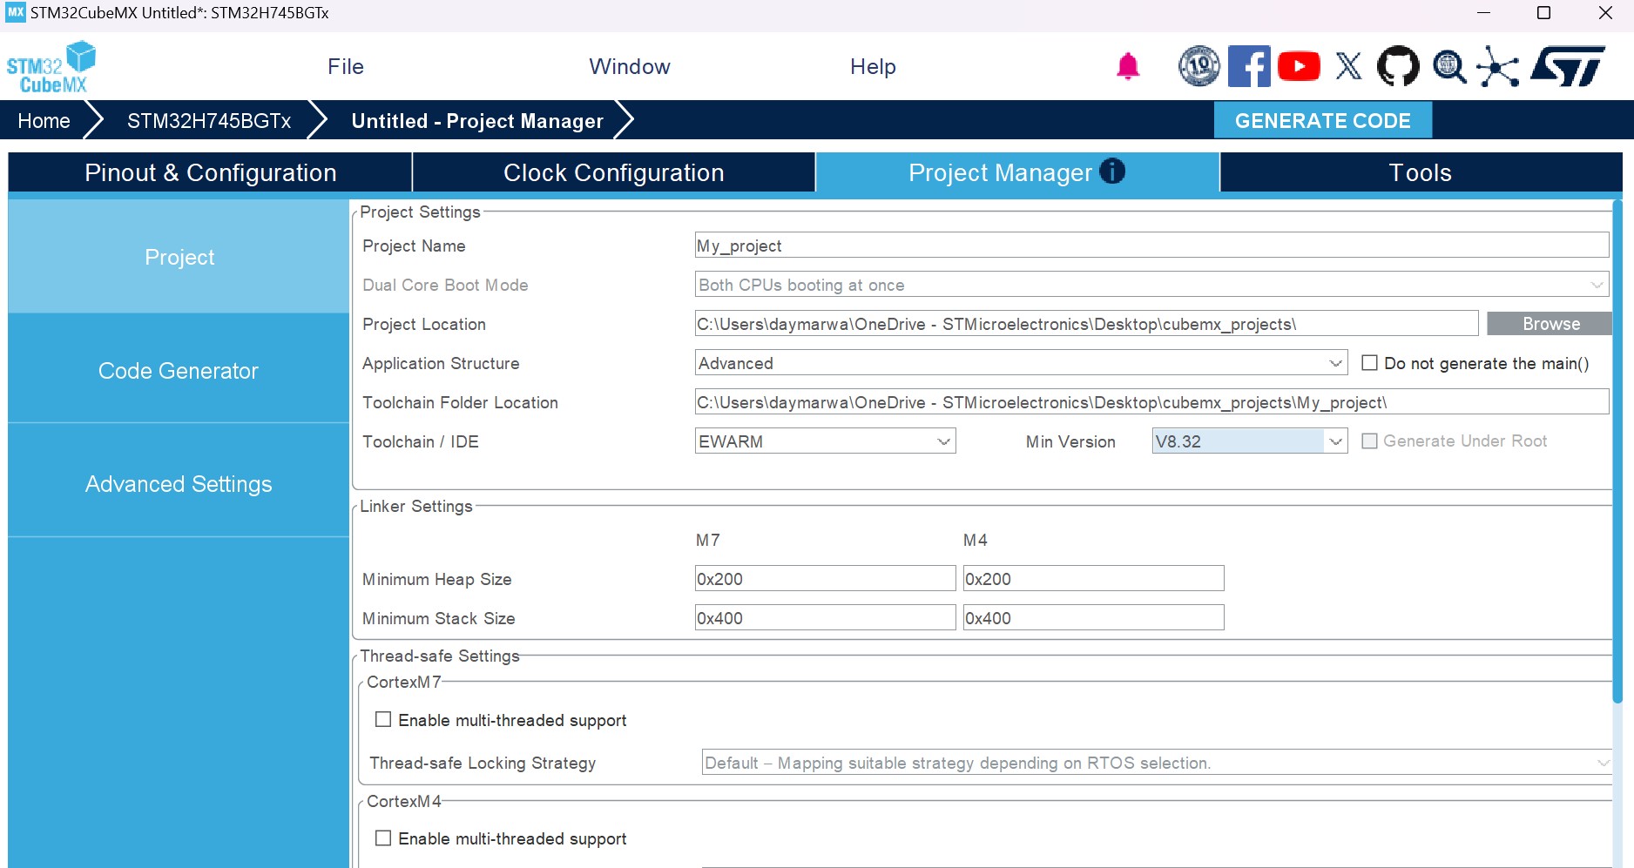Click Browse for project location

(1550, 324)
